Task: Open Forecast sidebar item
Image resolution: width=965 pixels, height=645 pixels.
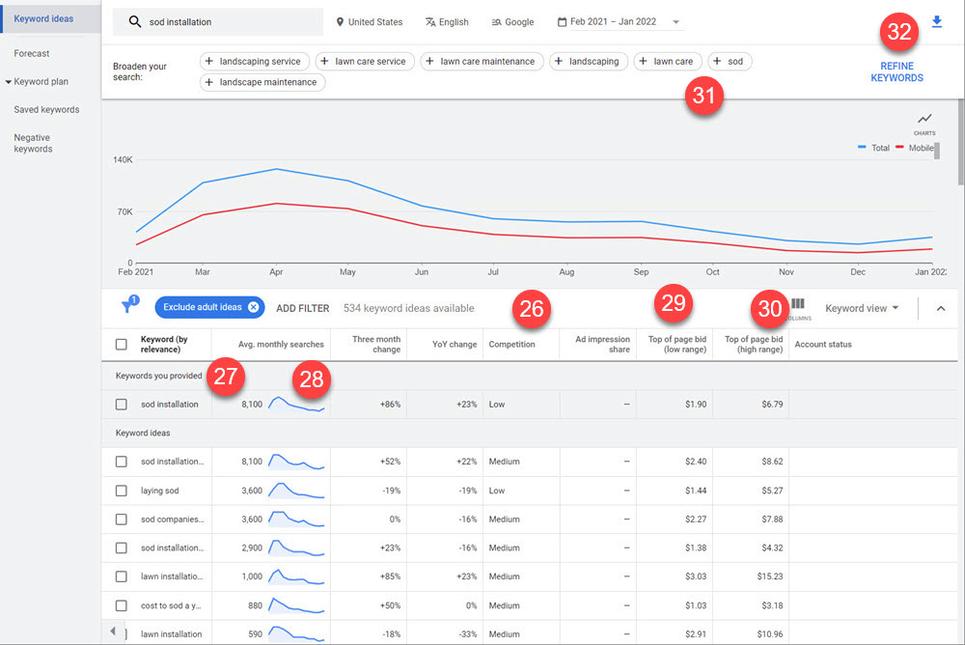Action: pyautogui.click(x=32, y=54)
